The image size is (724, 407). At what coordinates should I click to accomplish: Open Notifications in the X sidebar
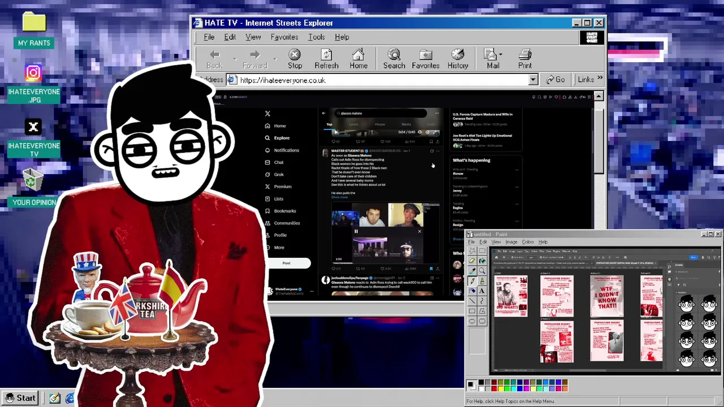coord(282,150)
